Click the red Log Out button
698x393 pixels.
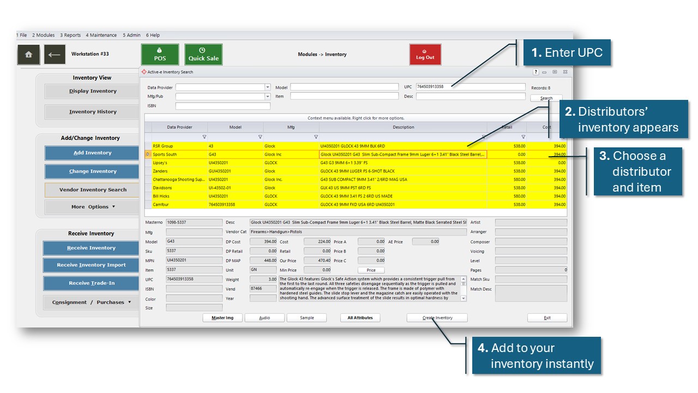[x=425, y=54]
